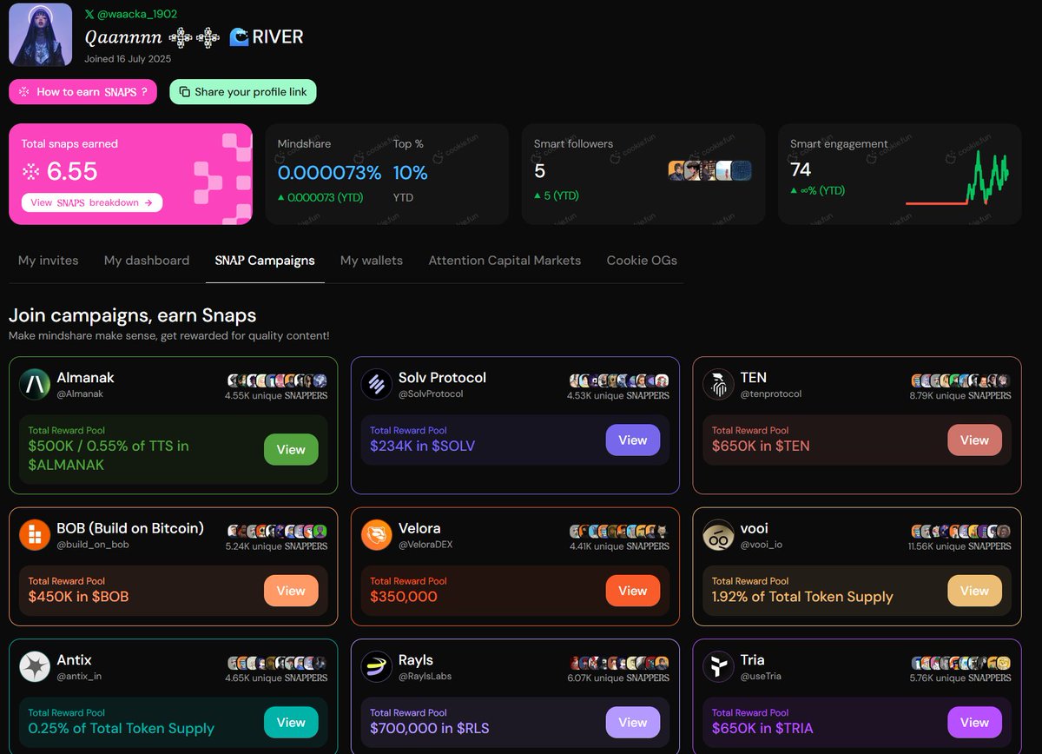The width and height of the screenshot is (1042, 754).
Task: Click the Rayls logo icon
Action: coord(377,667)
